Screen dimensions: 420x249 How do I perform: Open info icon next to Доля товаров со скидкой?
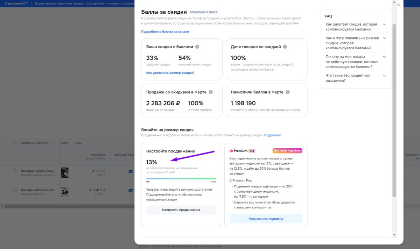[x=285, y=47]
